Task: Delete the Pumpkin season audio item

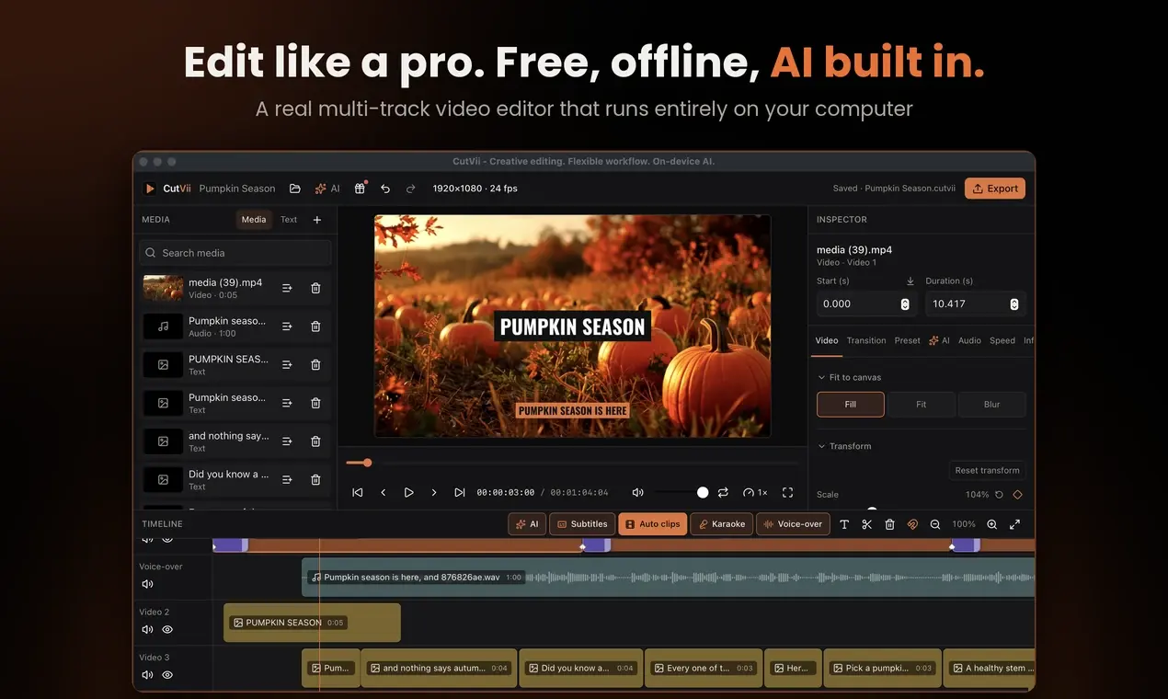Action: (x=315, y=327)
